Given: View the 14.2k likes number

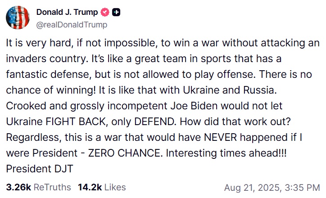Looking at the screenshot, I should click(90, 187).
